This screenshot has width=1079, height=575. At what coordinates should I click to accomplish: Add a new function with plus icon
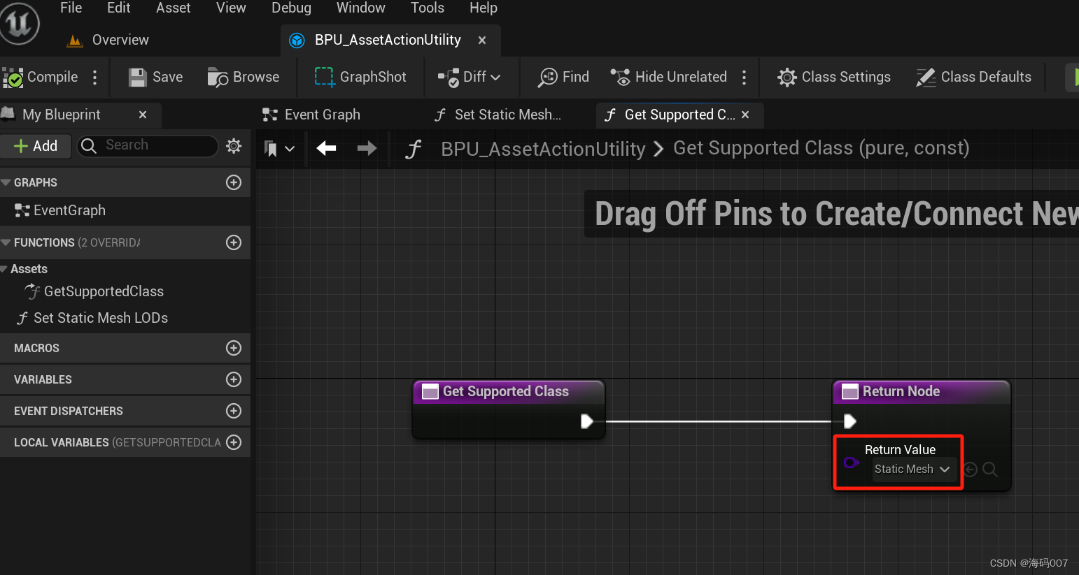point(234,242)
